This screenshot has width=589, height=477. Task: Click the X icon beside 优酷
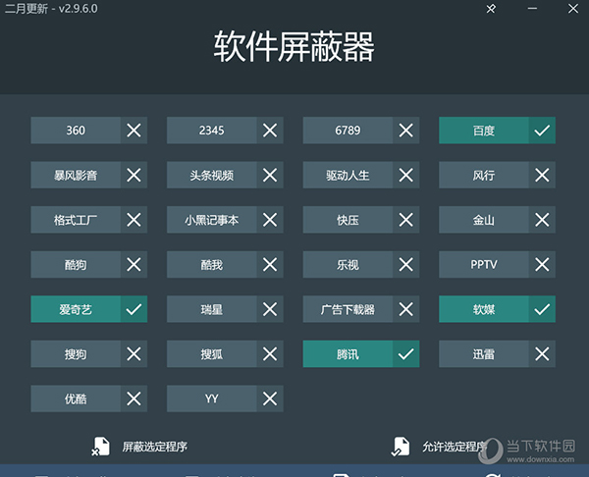pyautogui.click(x=134, y=398)
